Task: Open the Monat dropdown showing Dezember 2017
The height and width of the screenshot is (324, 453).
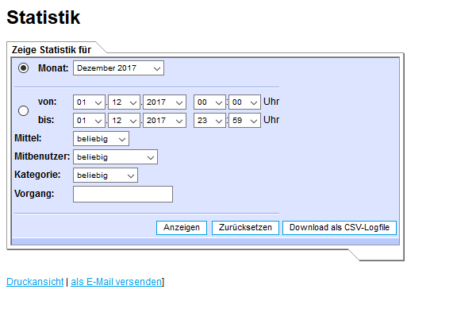Action: pyautogui.click(x=118, y=68)
